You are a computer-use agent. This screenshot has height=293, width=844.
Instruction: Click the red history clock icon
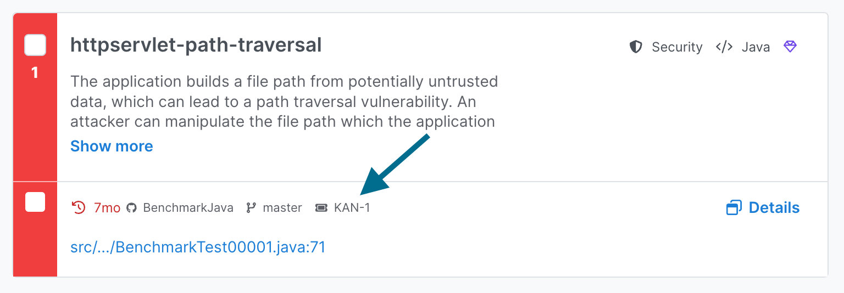79,208
